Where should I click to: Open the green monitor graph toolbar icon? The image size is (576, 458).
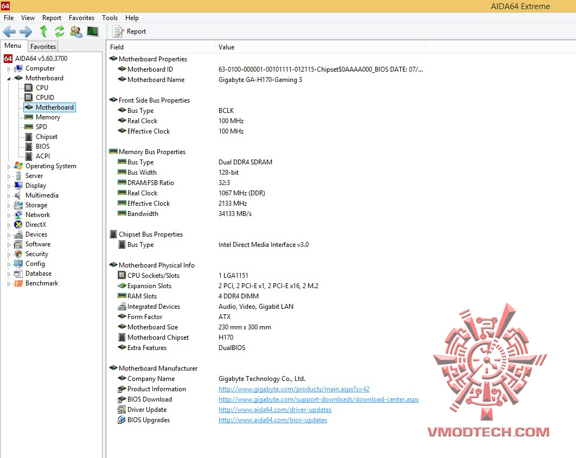(x=93, y=31)
